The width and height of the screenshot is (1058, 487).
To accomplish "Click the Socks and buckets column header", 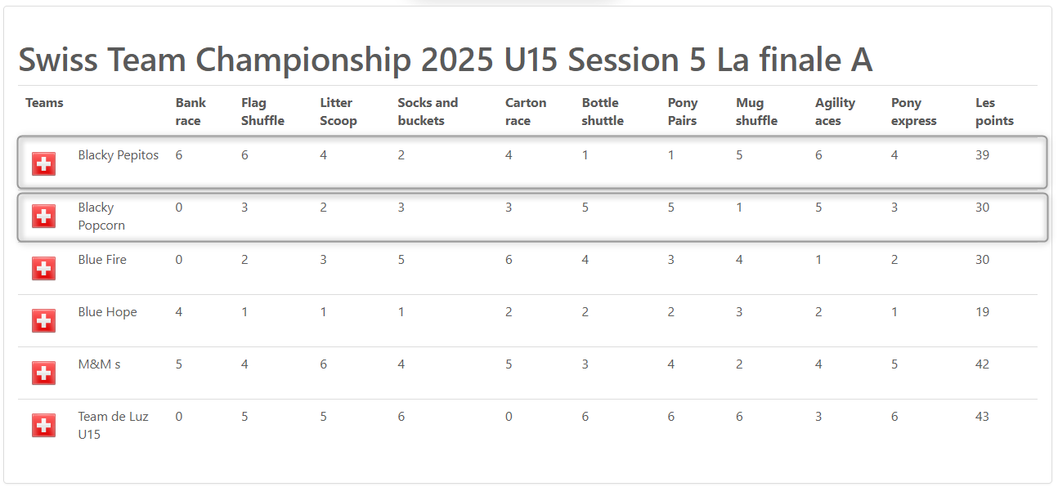I will [x=428, y=112].
